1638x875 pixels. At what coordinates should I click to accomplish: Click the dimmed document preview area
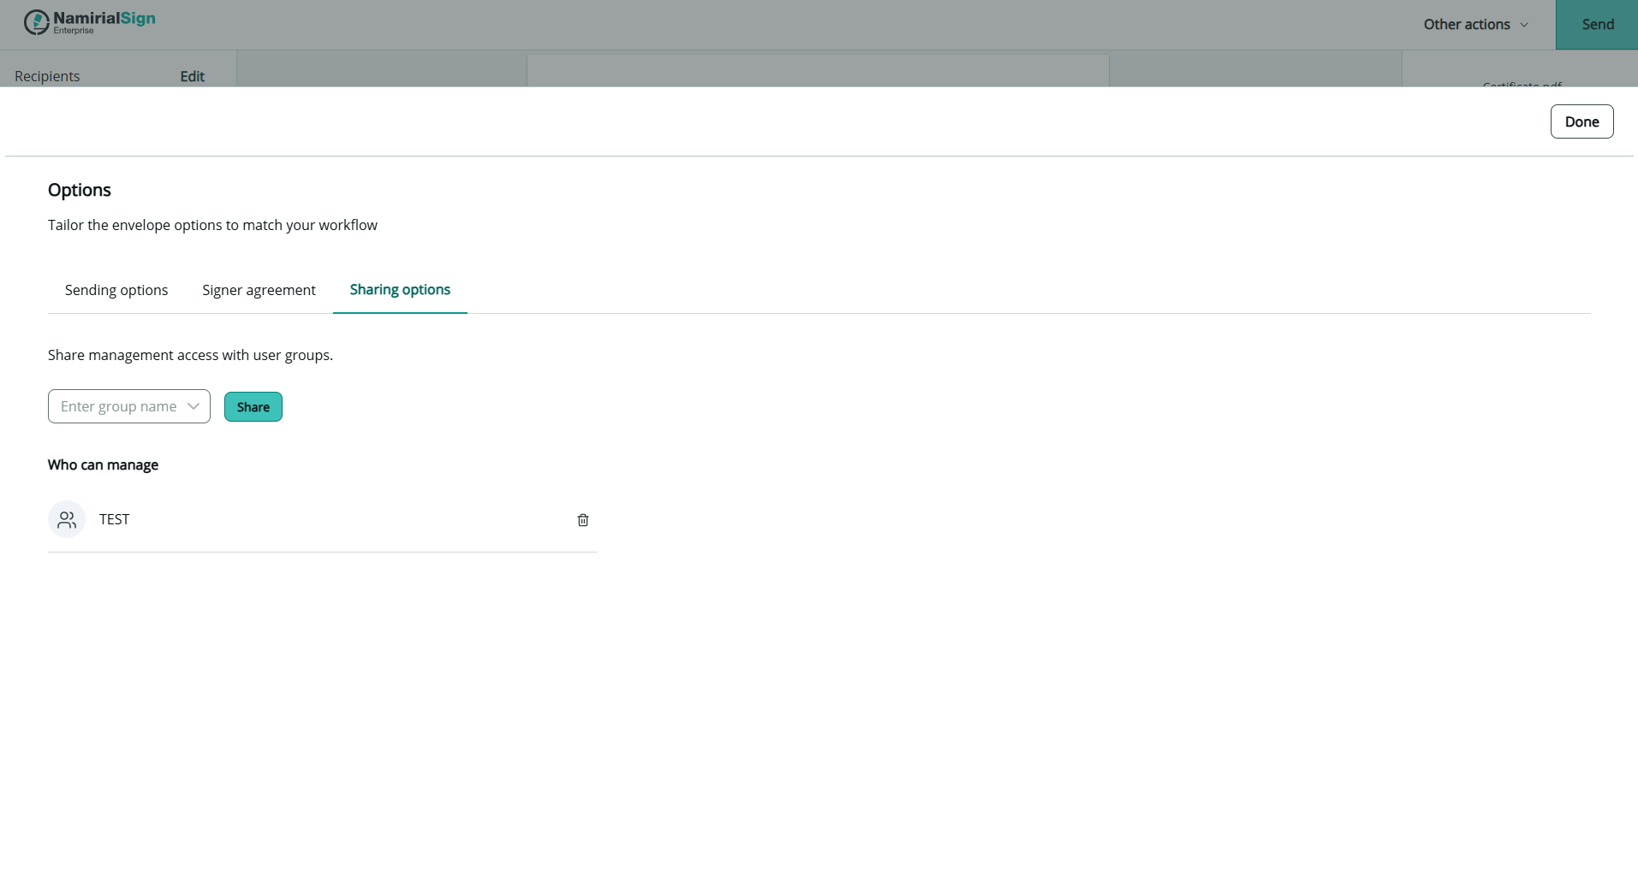click(817, 71)
